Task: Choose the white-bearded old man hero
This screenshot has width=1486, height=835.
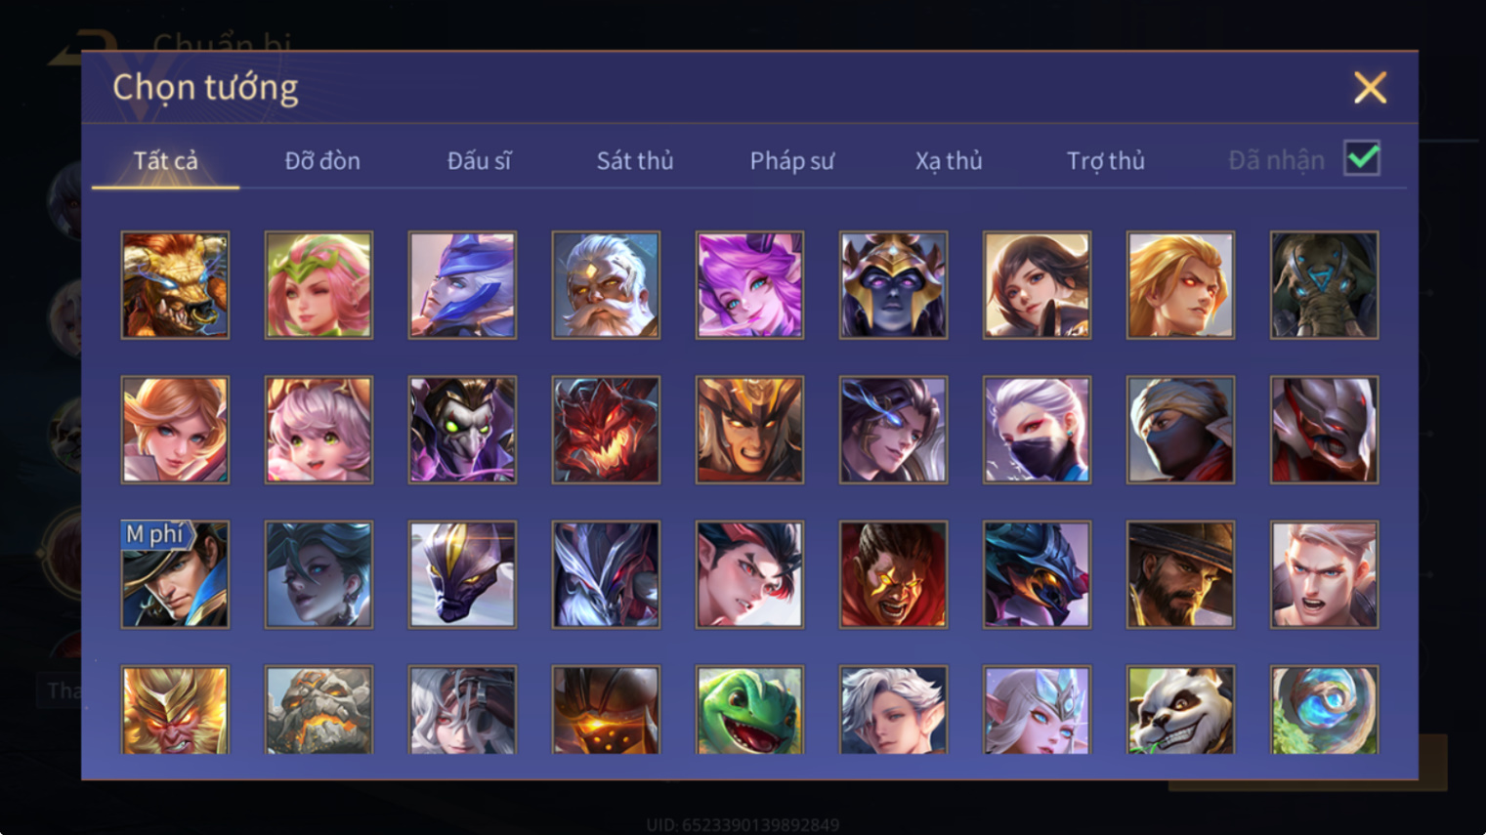Action: click(x=606, y=285)
